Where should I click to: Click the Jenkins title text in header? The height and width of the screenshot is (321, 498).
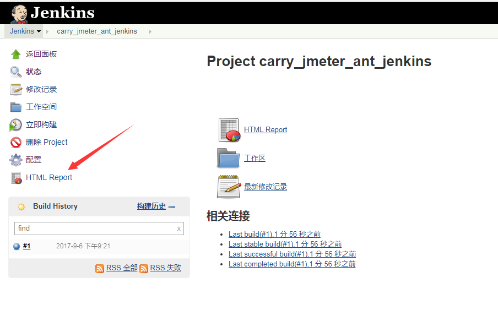(63, 13)
